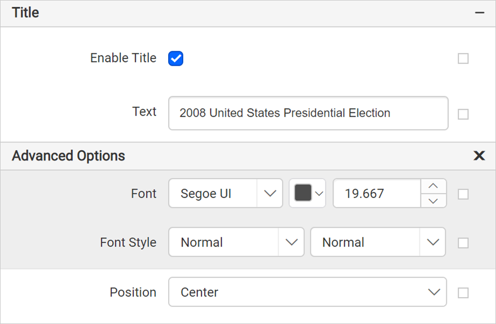The width and height of the screenshot is (496, 324).
Task: Tick the small checkbox beside Text field
Action: tap(463, 114)
